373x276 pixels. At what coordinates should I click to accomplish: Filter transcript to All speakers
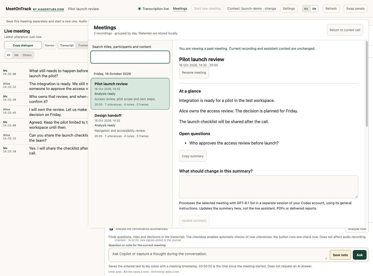click(x=8, y=55)
